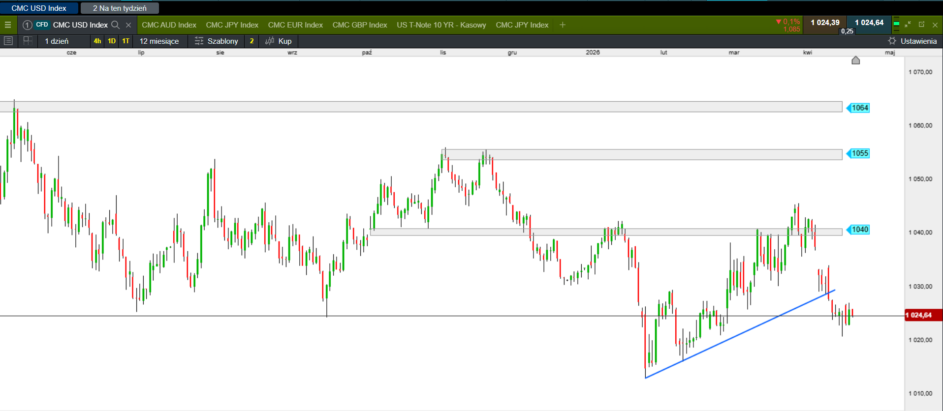Switch the interval to 4h
The image size is (943, 411).
(x=97, y=41)
